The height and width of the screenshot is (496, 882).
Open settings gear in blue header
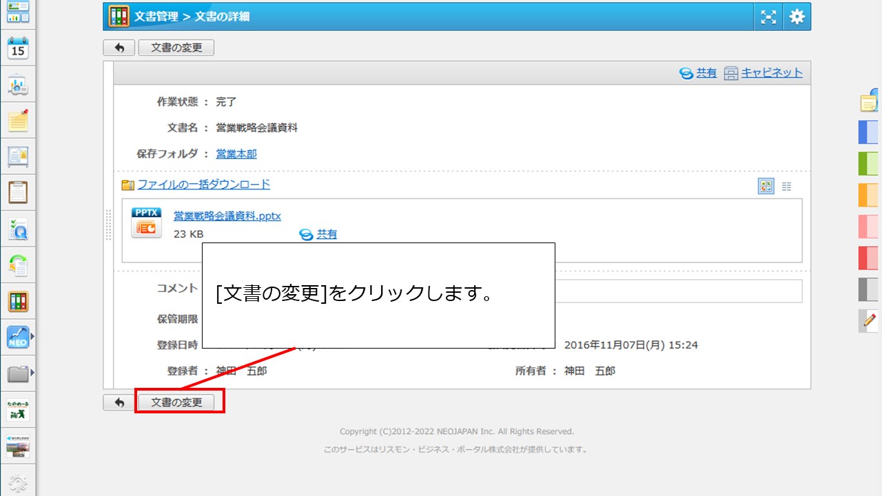(797, 17)
